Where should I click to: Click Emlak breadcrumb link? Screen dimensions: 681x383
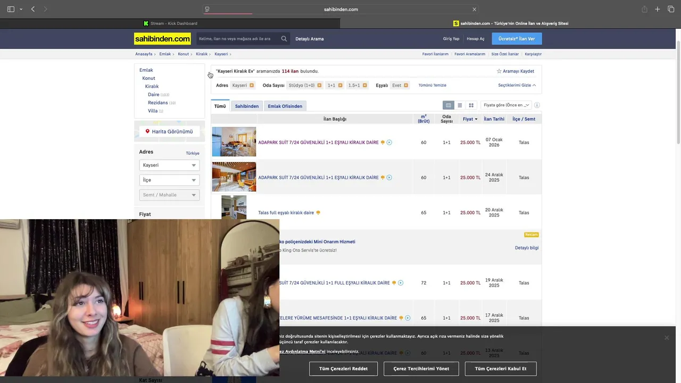click(165, 54)
